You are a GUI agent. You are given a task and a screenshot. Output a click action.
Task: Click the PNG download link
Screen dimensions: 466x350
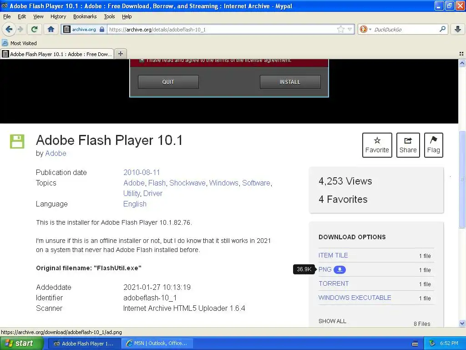[x=325, y=269]
